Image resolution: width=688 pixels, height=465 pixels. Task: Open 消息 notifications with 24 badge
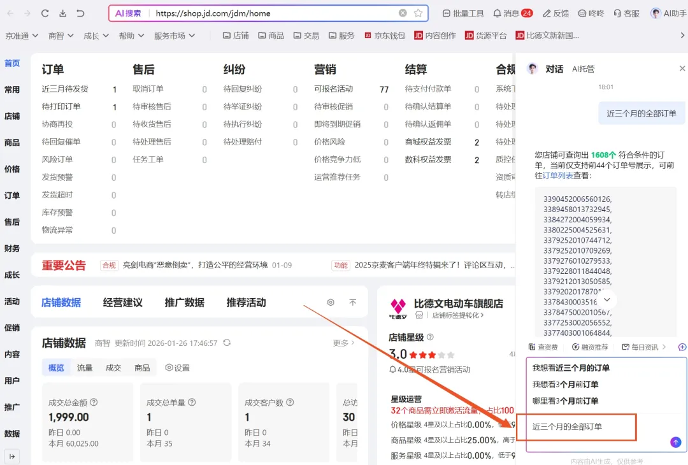[513, 13]
